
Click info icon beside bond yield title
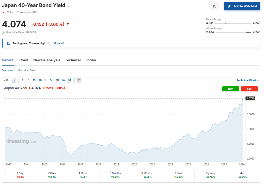coord(68,5)
